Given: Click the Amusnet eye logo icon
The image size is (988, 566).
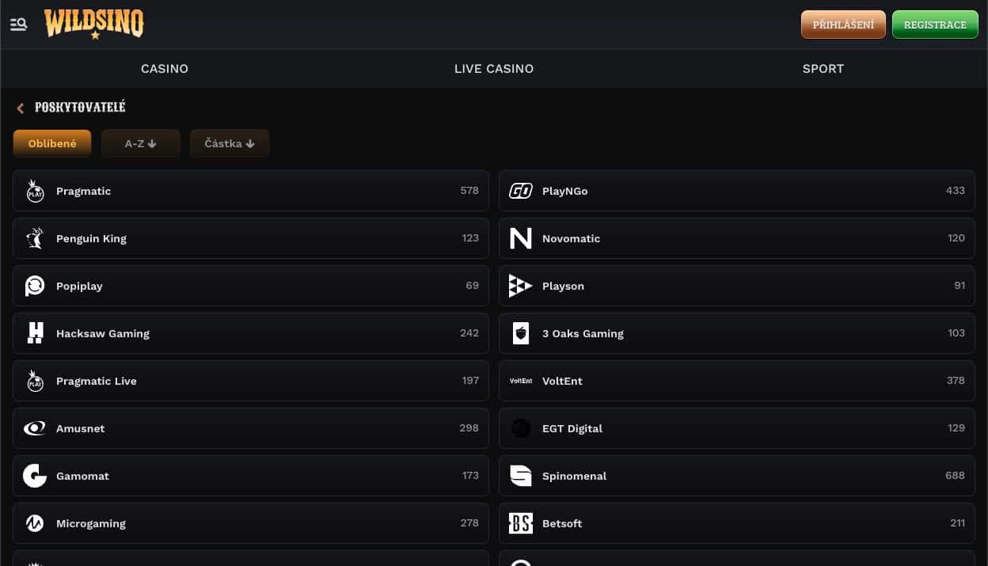Looking at the screenshot, I should 35,428.
